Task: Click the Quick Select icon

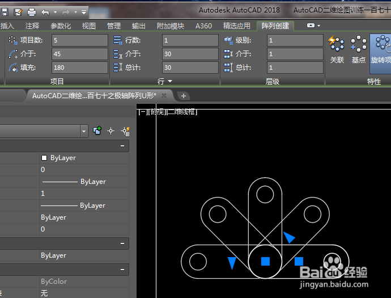Action: click(x=125, y=131)
